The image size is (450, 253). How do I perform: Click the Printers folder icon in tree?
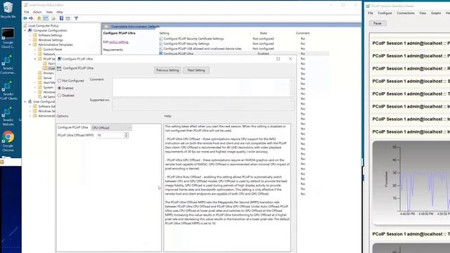[40, 73]
